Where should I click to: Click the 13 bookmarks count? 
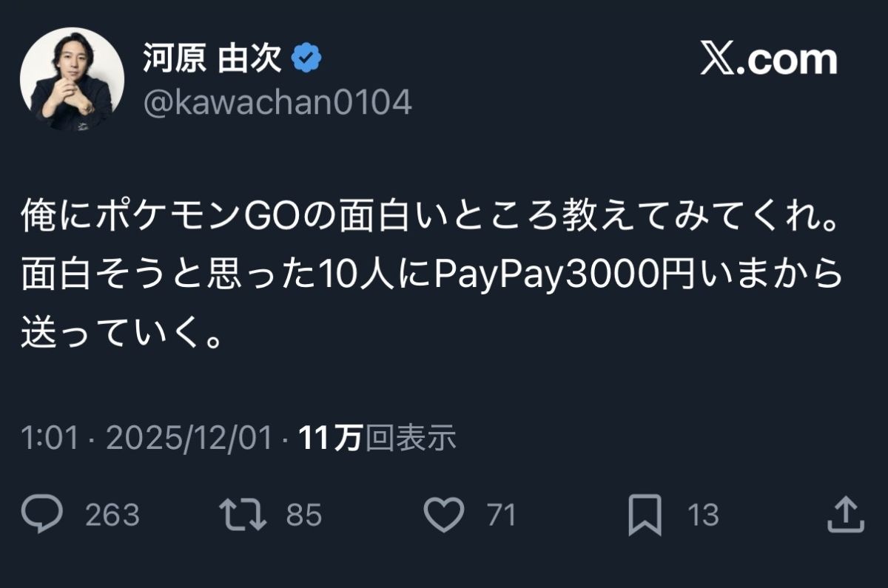[703, 515]
